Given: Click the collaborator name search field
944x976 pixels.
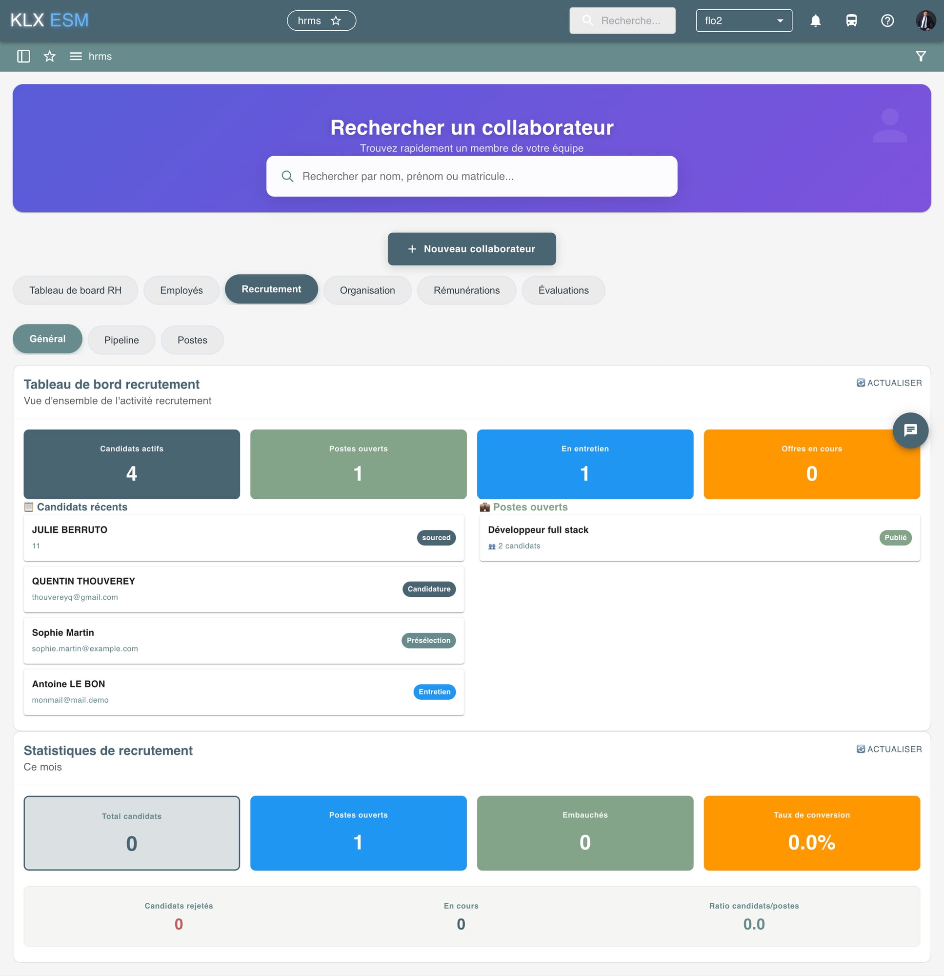Looking at the screenshot, I should point(471,176).
